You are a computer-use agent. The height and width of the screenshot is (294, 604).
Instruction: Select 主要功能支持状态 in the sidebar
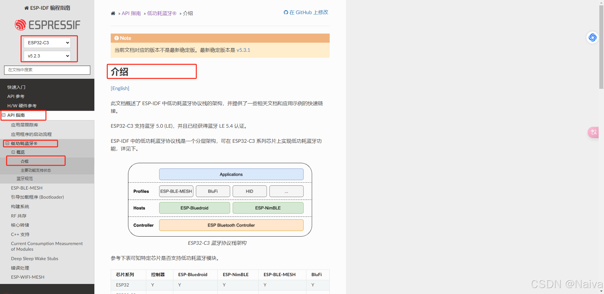coord(36,170)
